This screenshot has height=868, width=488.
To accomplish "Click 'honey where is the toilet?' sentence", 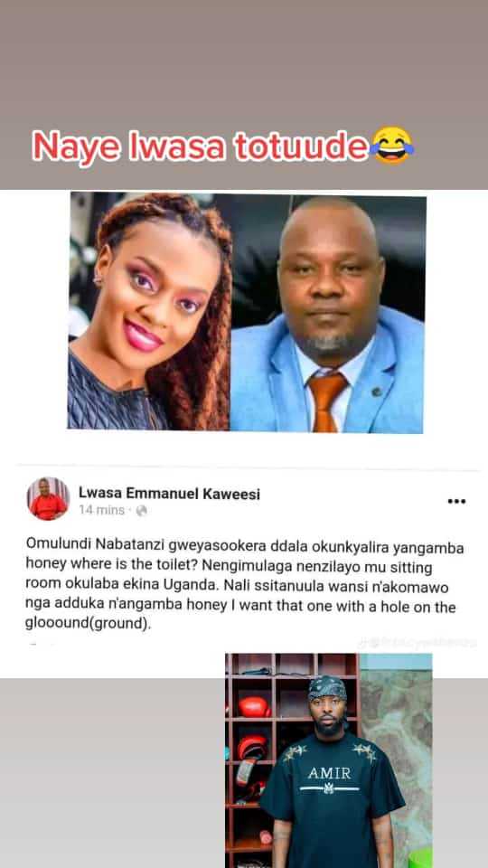I will point(107,568).
